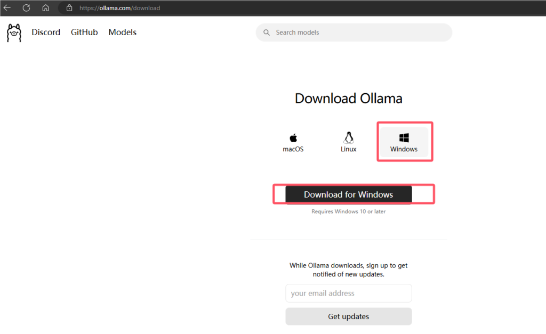The height and width of the screenshot is (334, 546).
Task: Click the Get updates button
Action: click(349, 316)
